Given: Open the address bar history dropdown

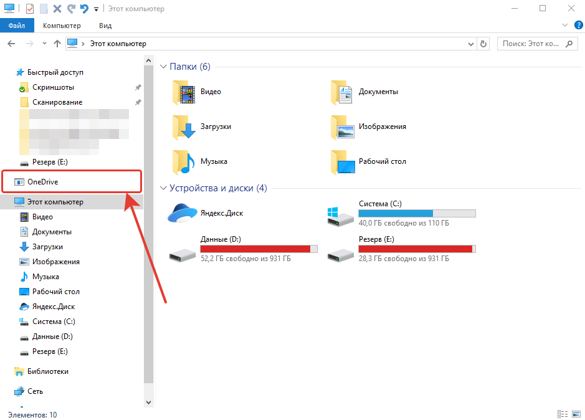Looking at the screenshot, I should (470, 44).
